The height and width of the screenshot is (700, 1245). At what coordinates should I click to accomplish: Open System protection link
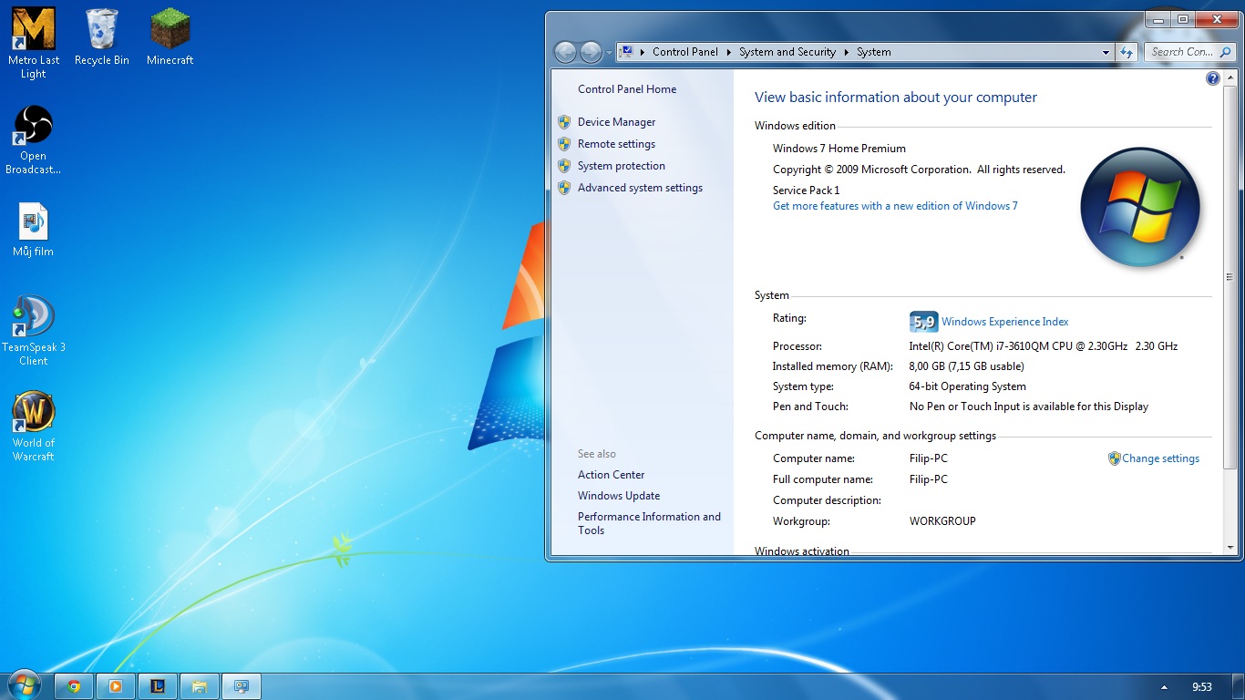click(622, 166)
